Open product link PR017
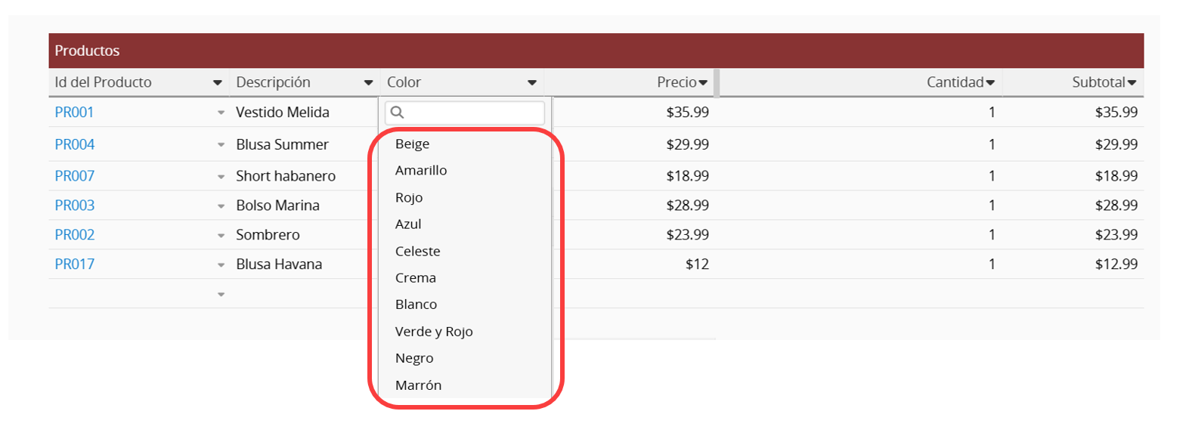Viewport: 1189px width, 439px height. pos(74,264)
